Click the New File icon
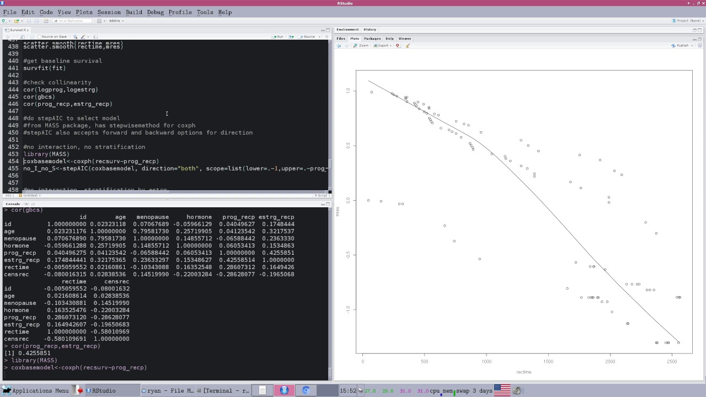Screen dimensions: 706x397 [x=4, y=21]
